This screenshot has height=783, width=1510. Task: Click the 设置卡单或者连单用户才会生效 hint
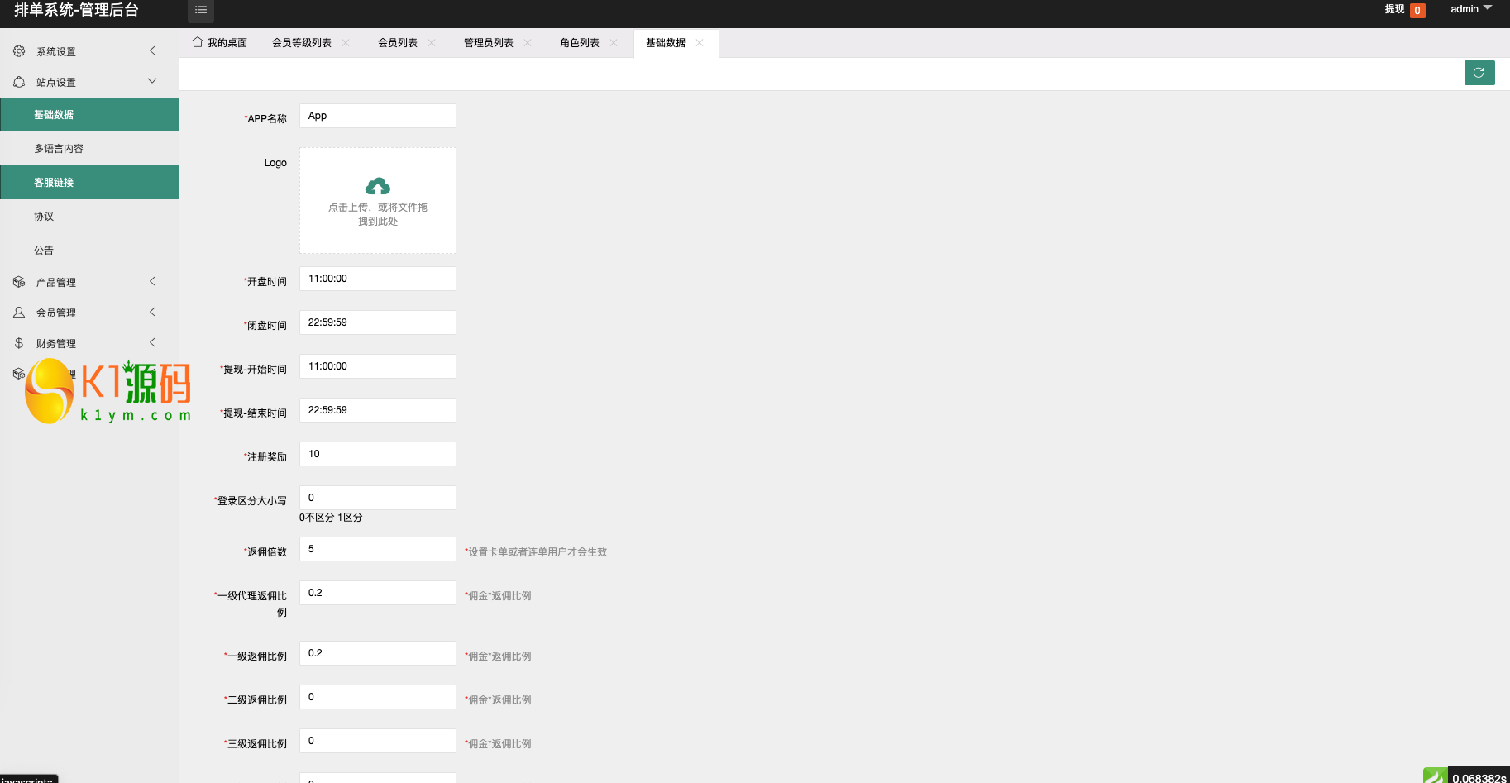pos(536,552)
